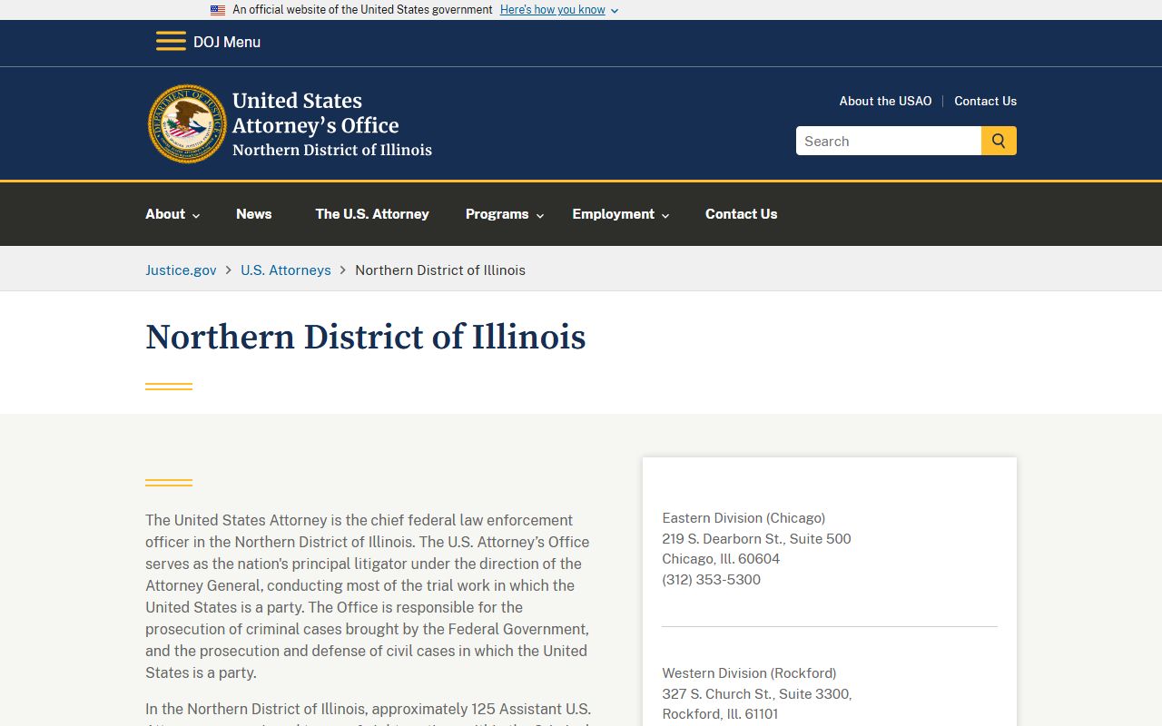Click the 'Chicago, Ill. 60604' line

tap(721, 559)
